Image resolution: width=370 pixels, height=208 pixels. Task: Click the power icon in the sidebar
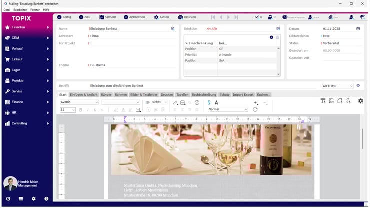(x=8, y=199)
